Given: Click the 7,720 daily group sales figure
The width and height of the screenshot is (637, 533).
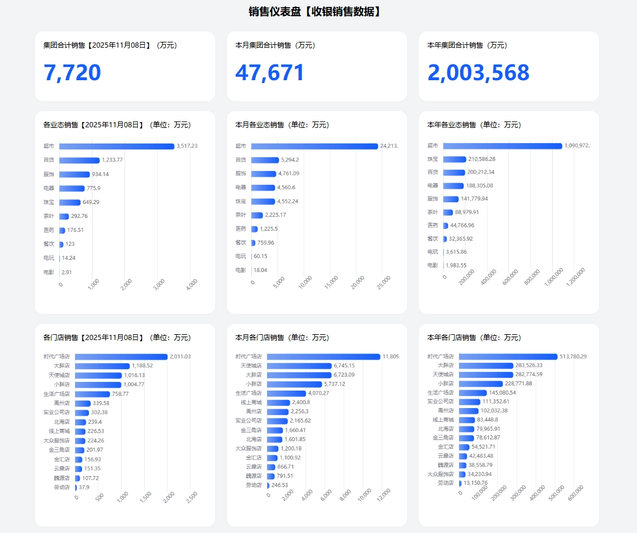Looking at the screenshot, I should (72, 73).
